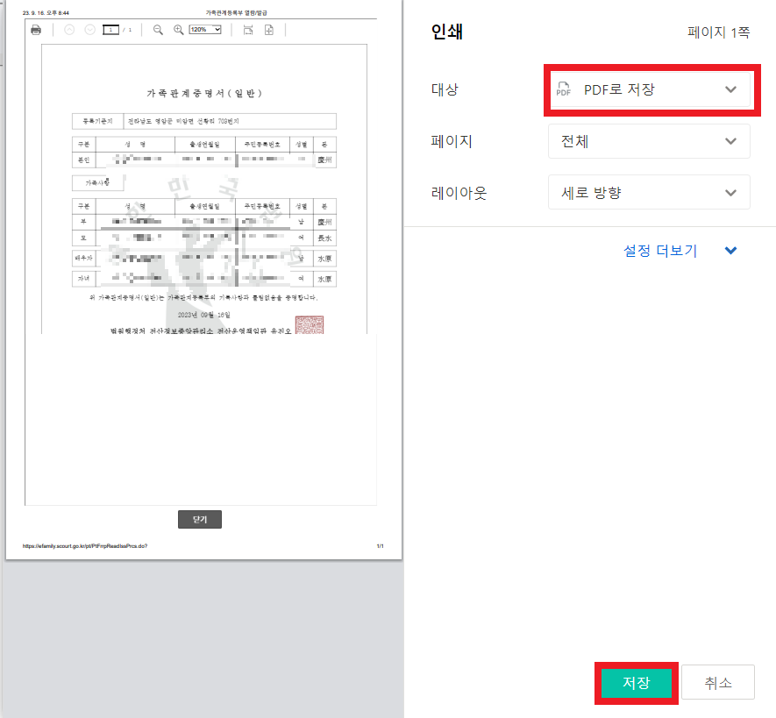
Task: Click the previous page arrow in the preview toolbar
Action: 69,30
